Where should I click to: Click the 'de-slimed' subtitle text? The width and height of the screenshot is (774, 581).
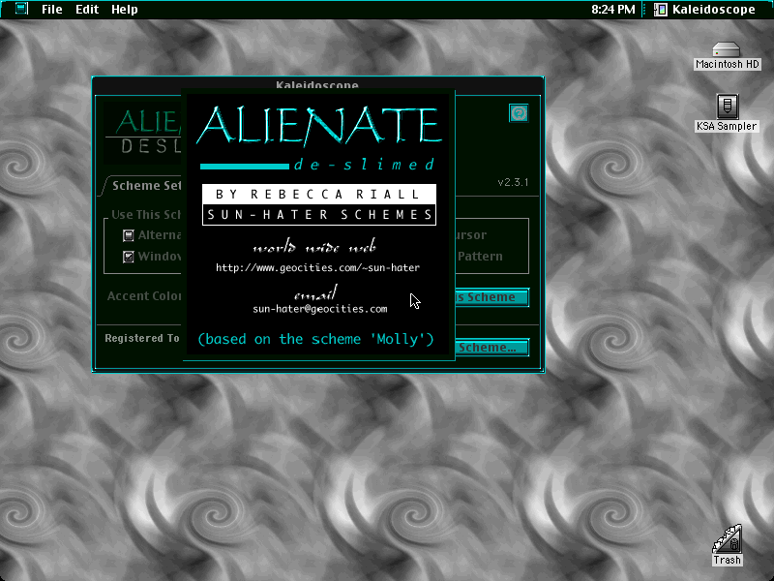365,165
